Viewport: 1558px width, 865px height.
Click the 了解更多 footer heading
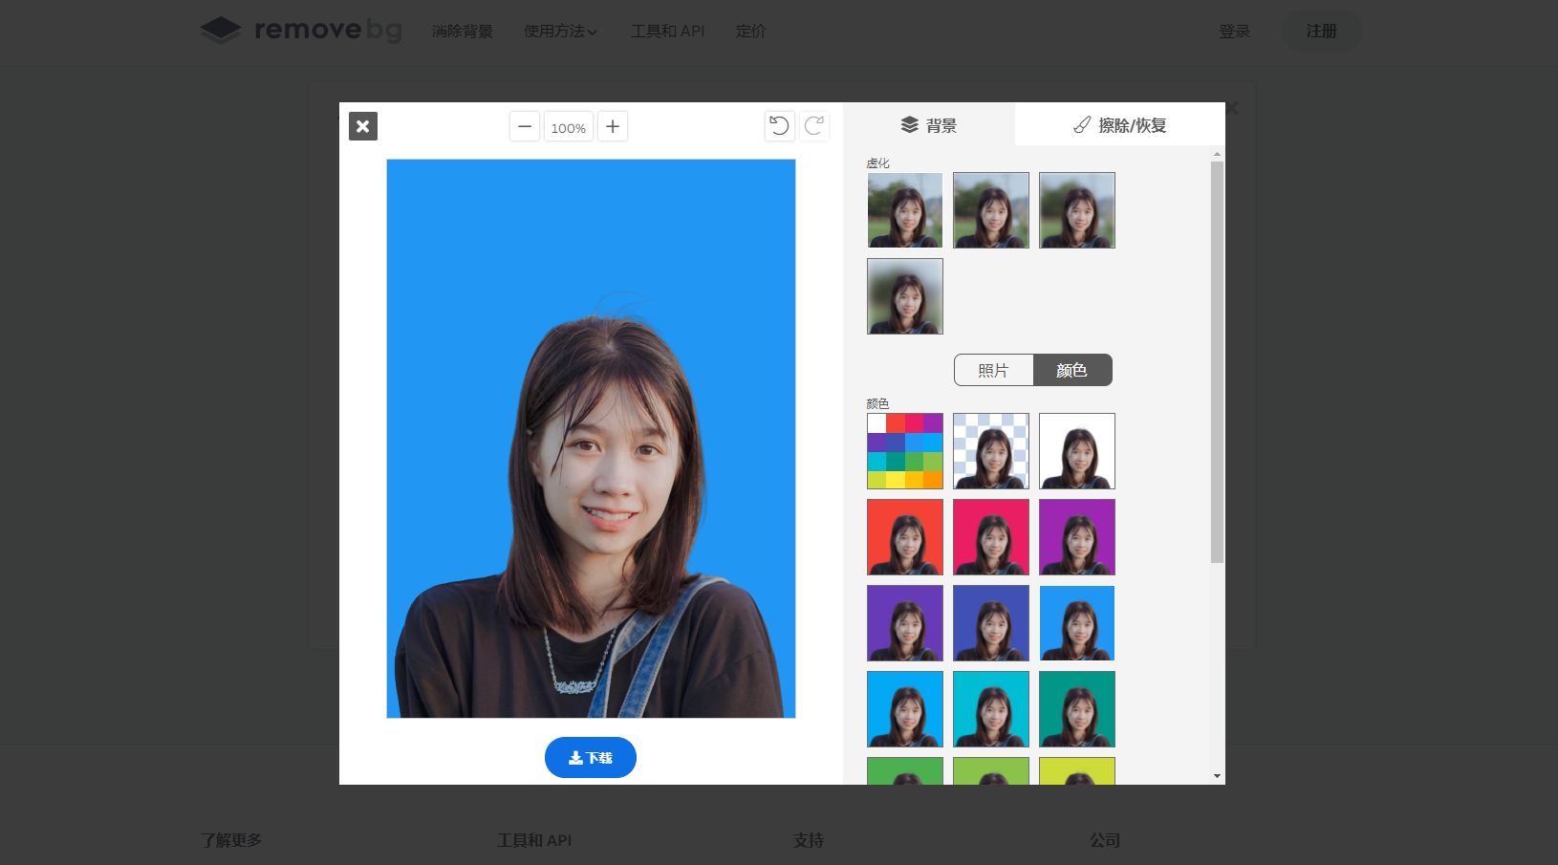pos(231,840)
